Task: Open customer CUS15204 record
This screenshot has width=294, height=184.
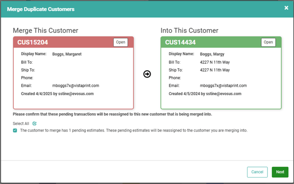Action: [121, 42]
